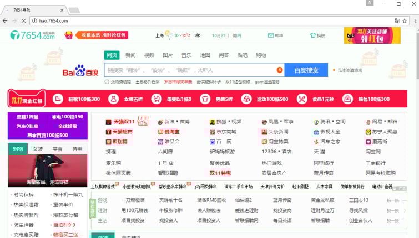Open the 三国志13 game link
This screenshot has height=238, width=419.
point(359,200)
